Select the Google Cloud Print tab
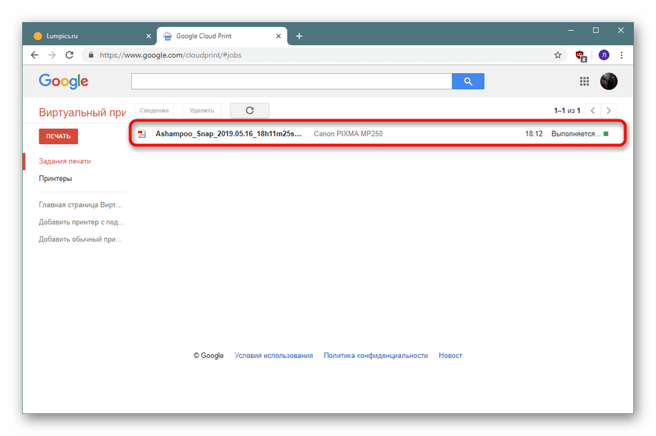Image resolution: width=656 pixels, height=436 pixels. click(x=222, y=36)
